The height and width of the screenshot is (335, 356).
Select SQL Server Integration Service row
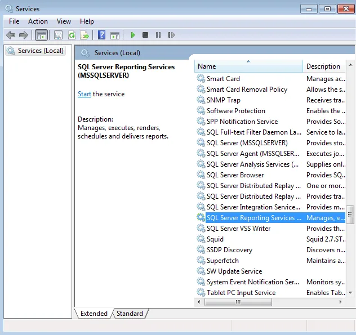tap(270, 207)
